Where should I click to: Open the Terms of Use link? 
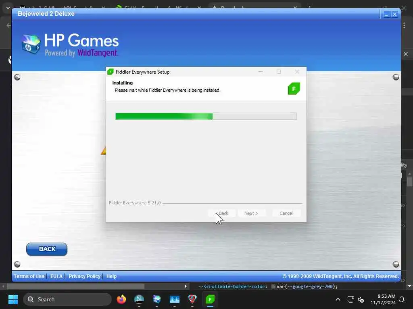coord(29,276)
